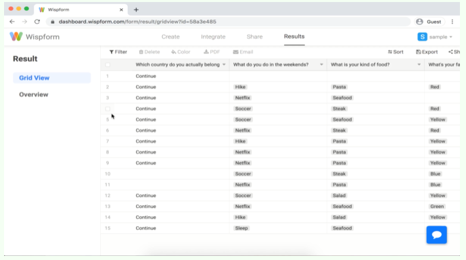This screenshot has width=466, height=260.
Task: Switch to the Integrate tab
Action: (x=213, y=37)
